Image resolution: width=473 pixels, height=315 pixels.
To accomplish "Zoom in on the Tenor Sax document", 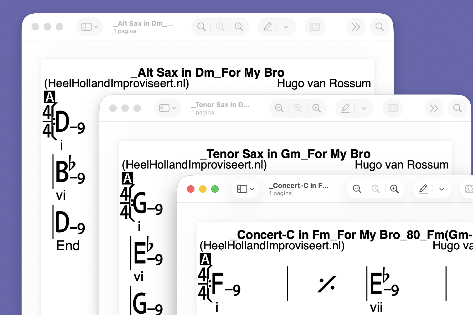I will point(317,108).
